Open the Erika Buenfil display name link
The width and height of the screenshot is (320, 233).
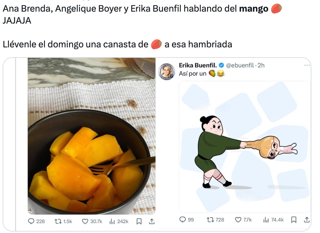tap(198, 65)
